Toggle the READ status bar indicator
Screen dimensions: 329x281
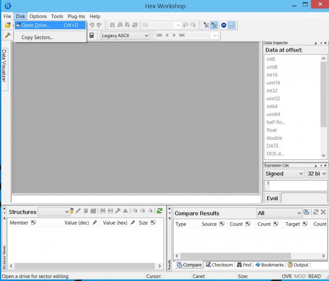tap(314, 276)
